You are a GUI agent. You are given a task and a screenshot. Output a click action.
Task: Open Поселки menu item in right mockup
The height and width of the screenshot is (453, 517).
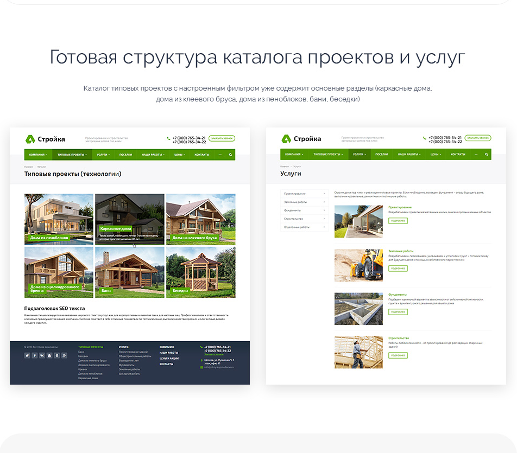pyautogui.click(x=381, y=154)
